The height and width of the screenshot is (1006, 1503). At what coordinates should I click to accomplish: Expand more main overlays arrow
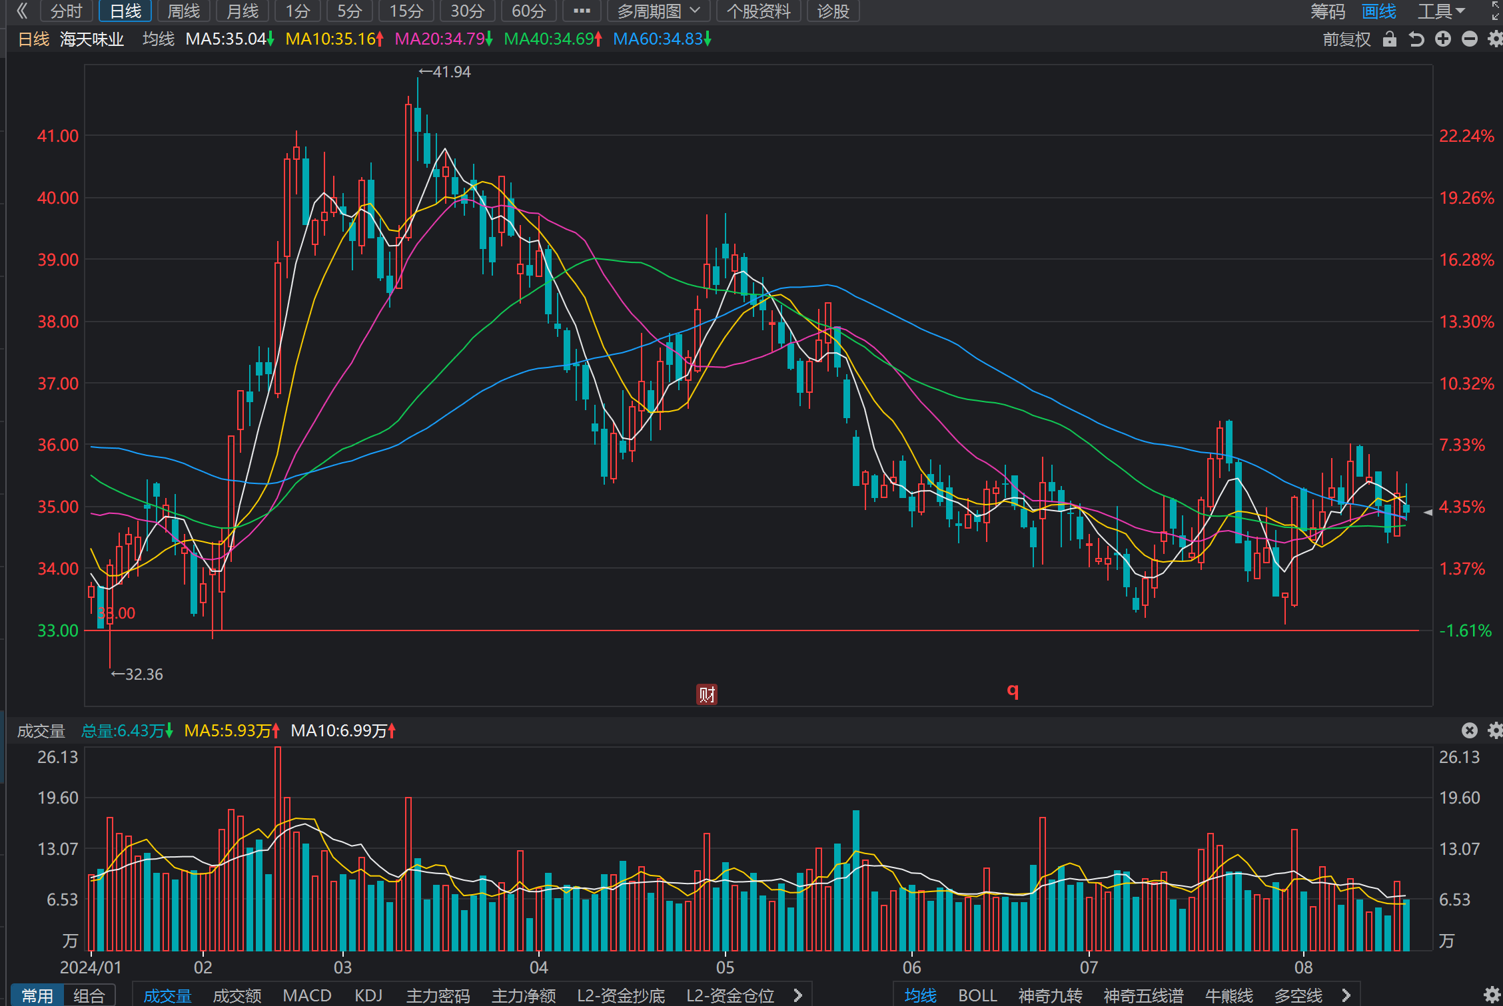[x=1346, y=995]
